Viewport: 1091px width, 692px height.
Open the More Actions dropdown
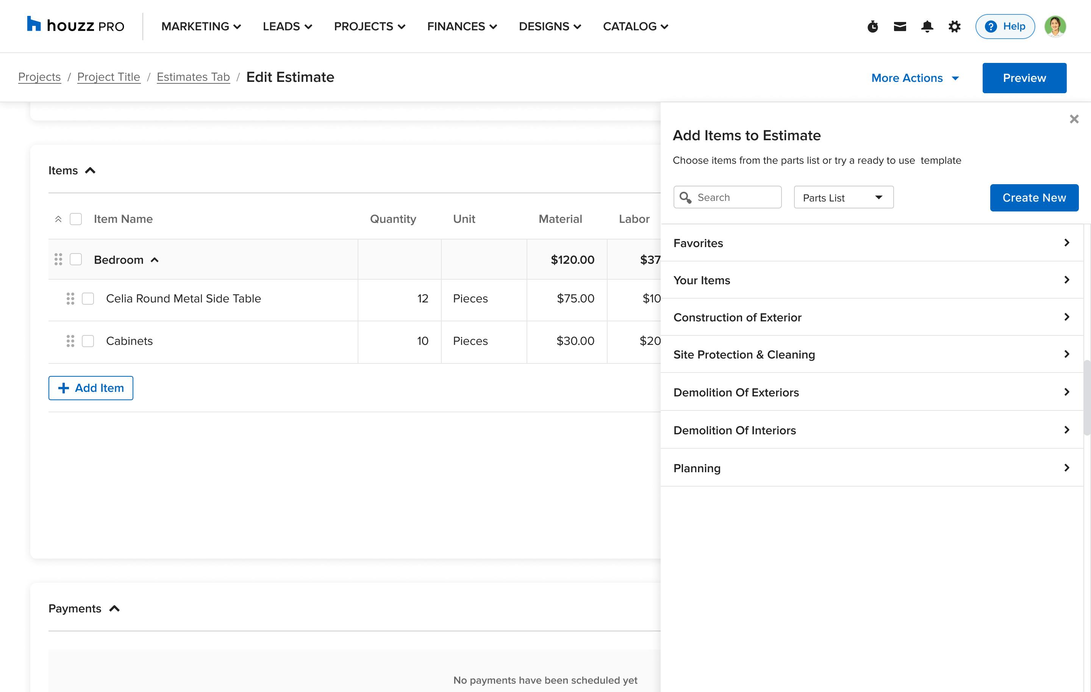pyautogui.click(x=915, y=78)
